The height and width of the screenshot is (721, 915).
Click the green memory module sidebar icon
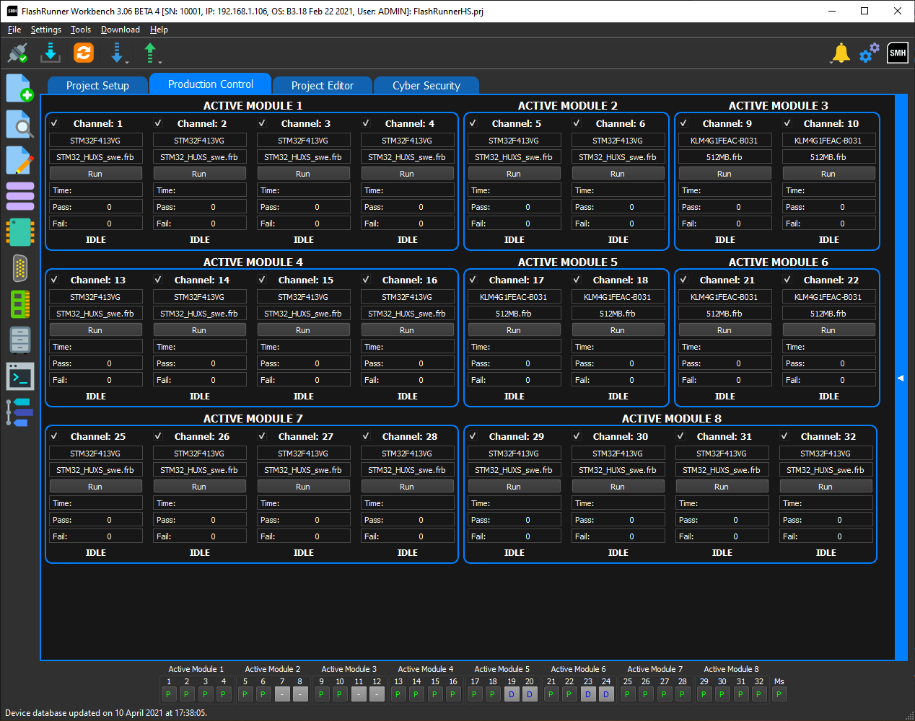[19, 304]
